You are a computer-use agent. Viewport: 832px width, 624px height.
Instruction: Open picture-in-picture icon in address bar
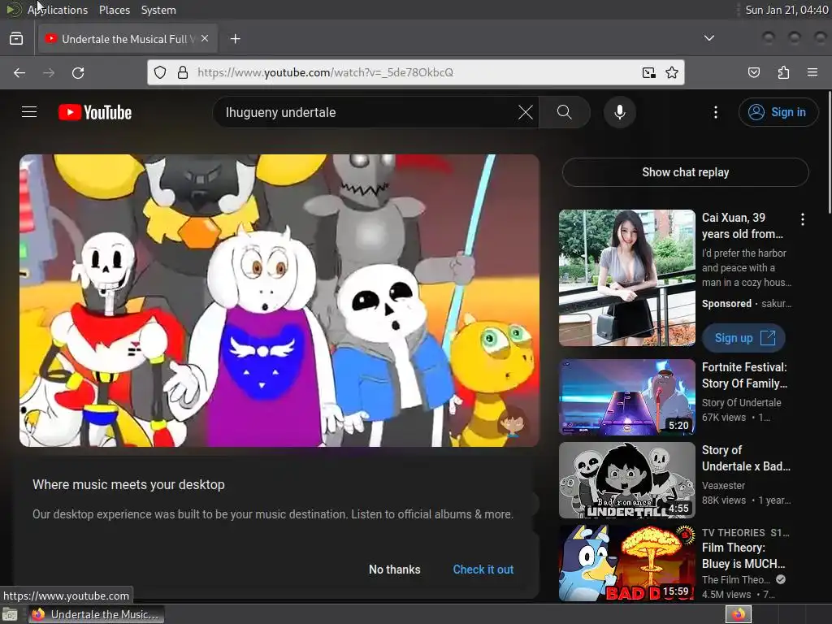(648, 72)
